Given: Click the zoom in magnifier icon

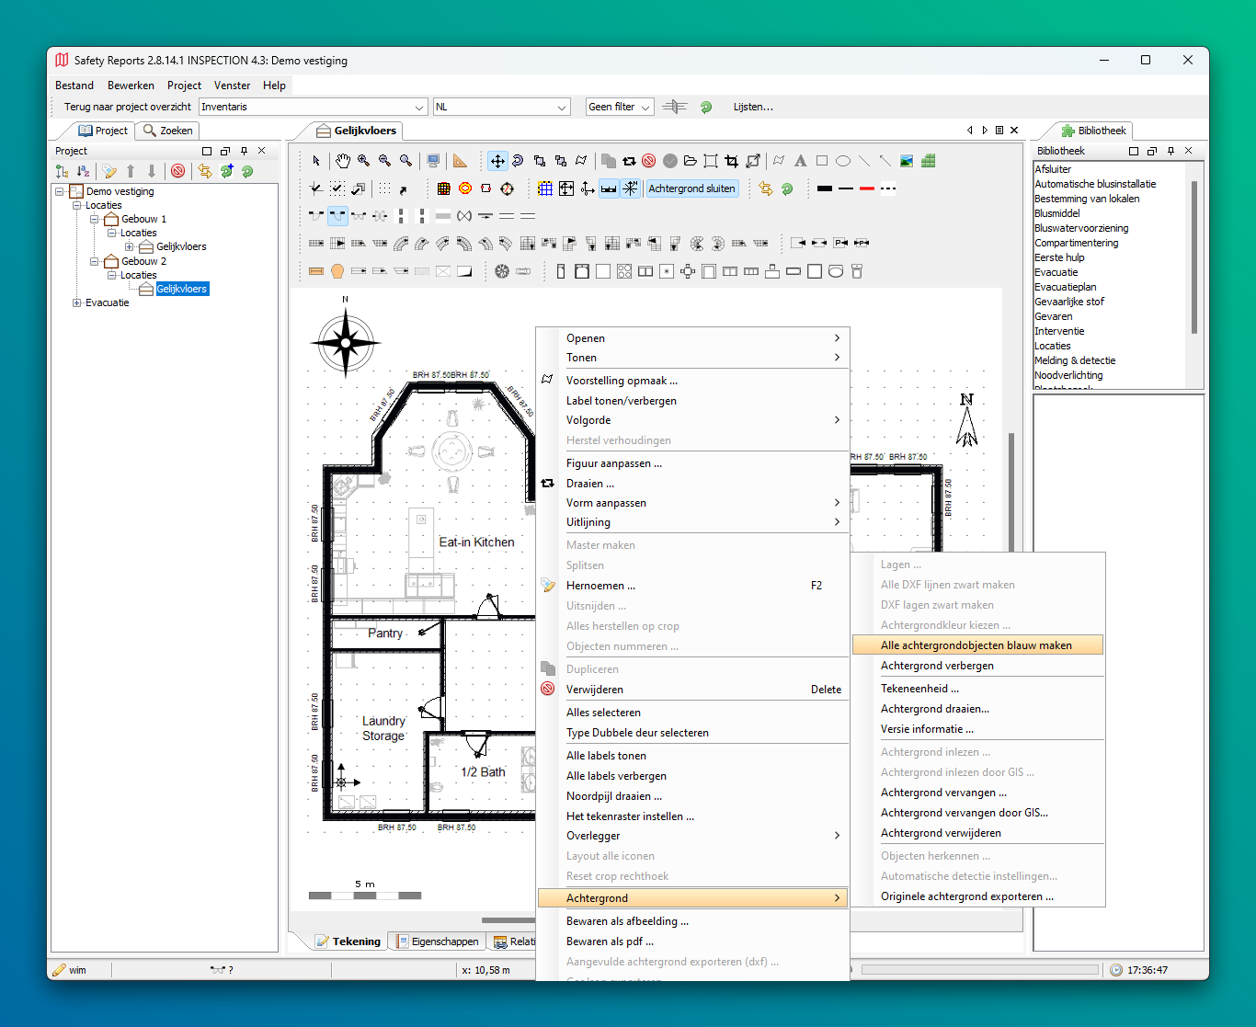Looking at the screenshot, I should pyautogui.click(x=364, y=161).
